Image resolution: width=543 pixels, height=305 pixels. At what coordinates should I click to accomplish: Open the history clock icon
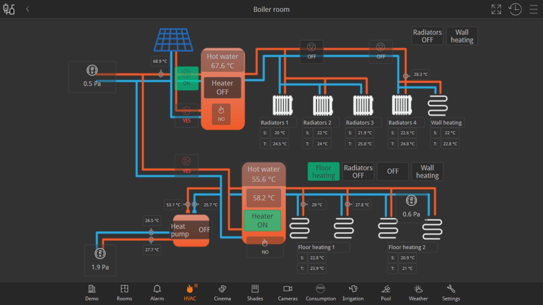tap(515, 9)
